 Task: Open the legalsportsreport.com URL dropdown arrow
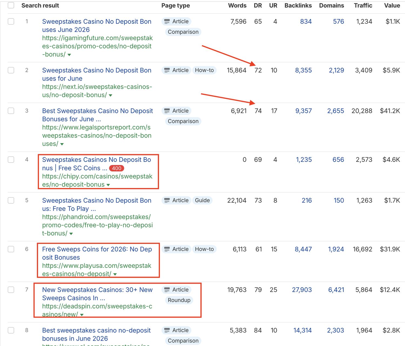coord(62,144)
